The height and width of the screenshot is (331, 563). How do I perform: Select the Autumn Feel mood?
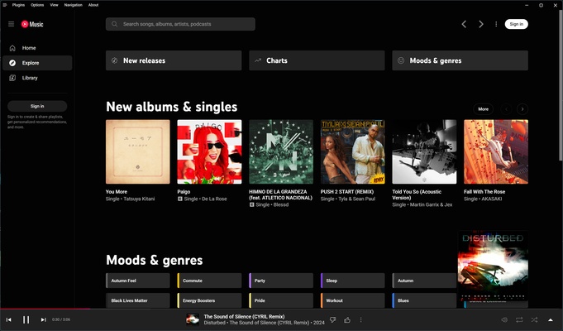tap(138, 281)
